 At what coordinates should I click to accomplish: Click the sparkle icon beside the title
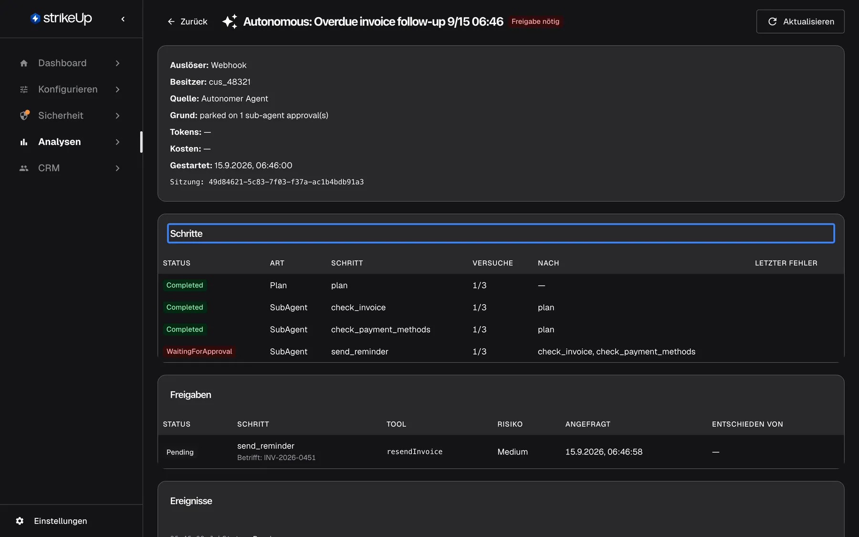[x=230, y=21]
